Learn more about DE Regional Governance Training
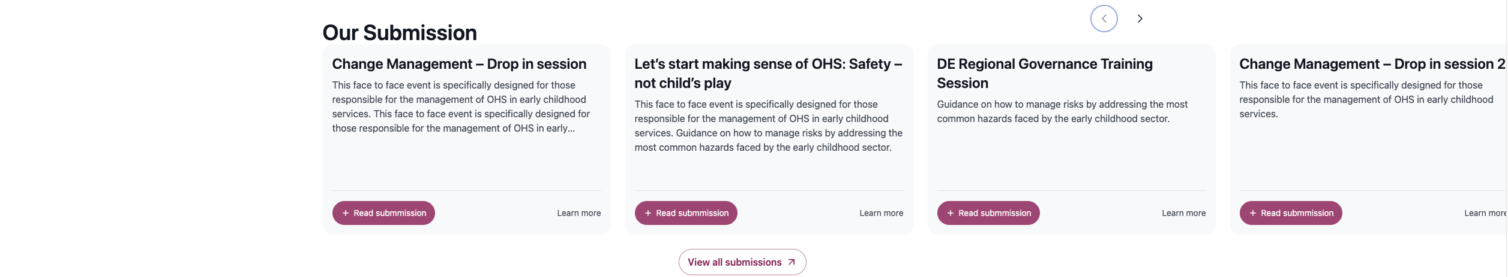This screenshot has width=1508, height=277. 1183,213
